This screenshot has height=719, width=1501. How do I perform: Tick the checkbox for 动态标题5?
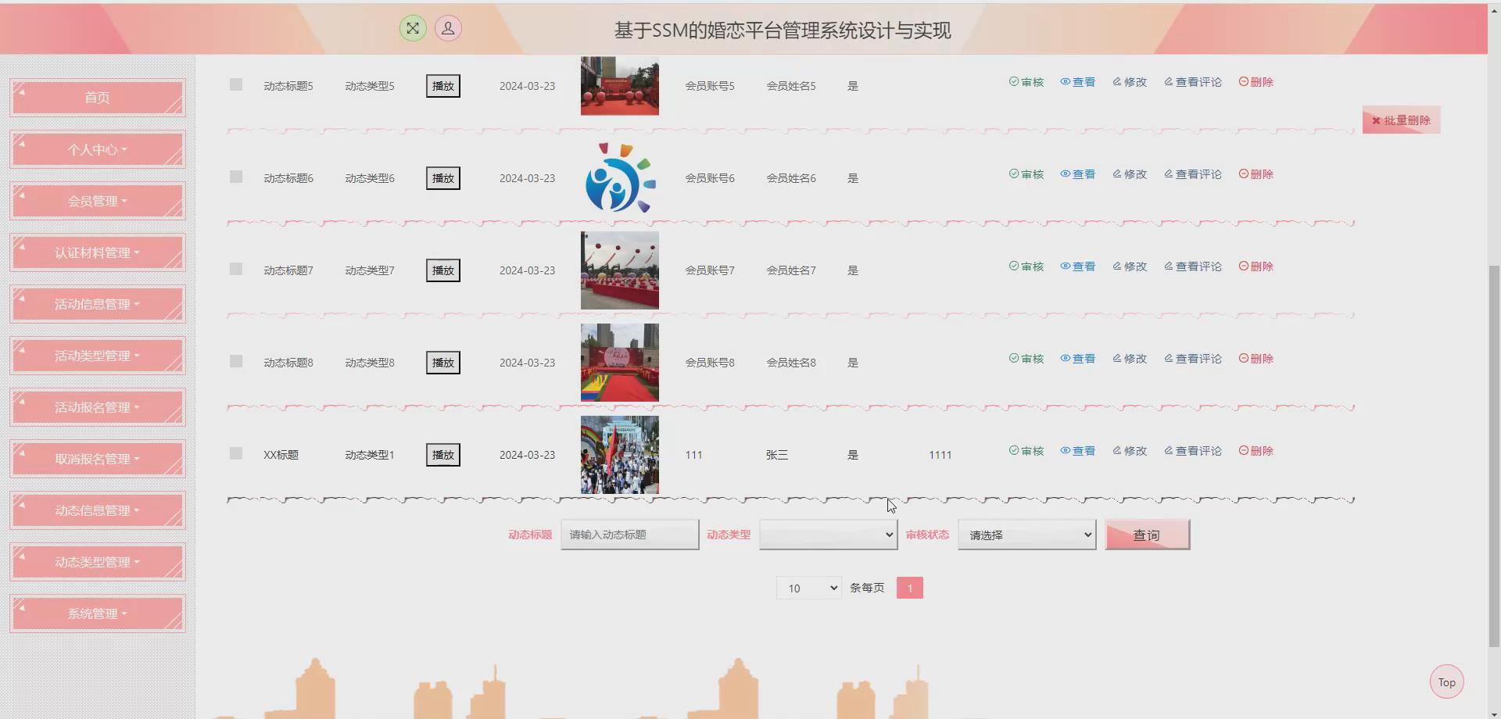[x=236, y=84]
